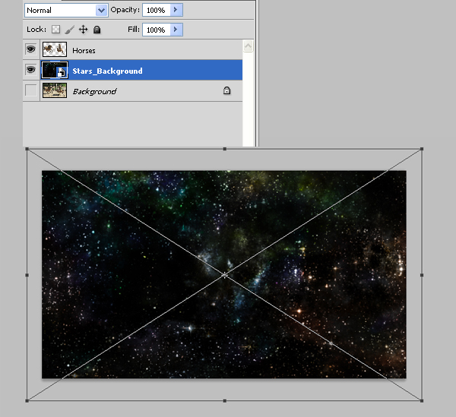The image size is (456, 417).
Task: Select the Background layer by name
Action: coord(94,91)
